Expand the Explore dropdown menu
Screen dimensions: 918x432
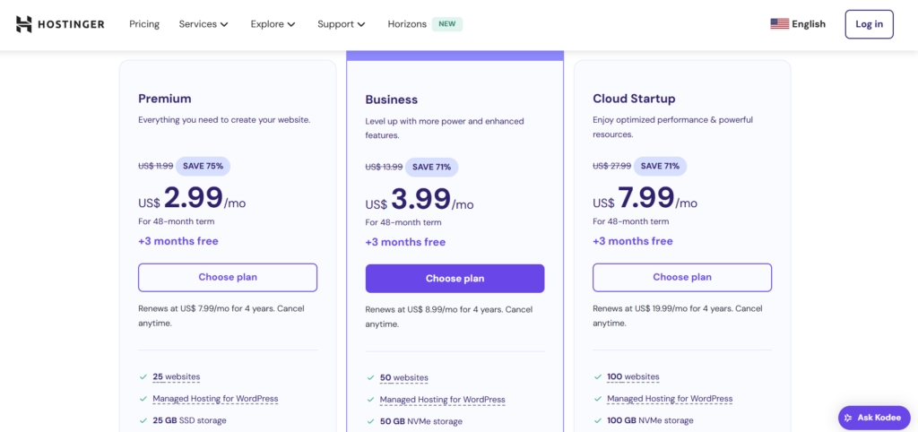(x=273, y=24)
